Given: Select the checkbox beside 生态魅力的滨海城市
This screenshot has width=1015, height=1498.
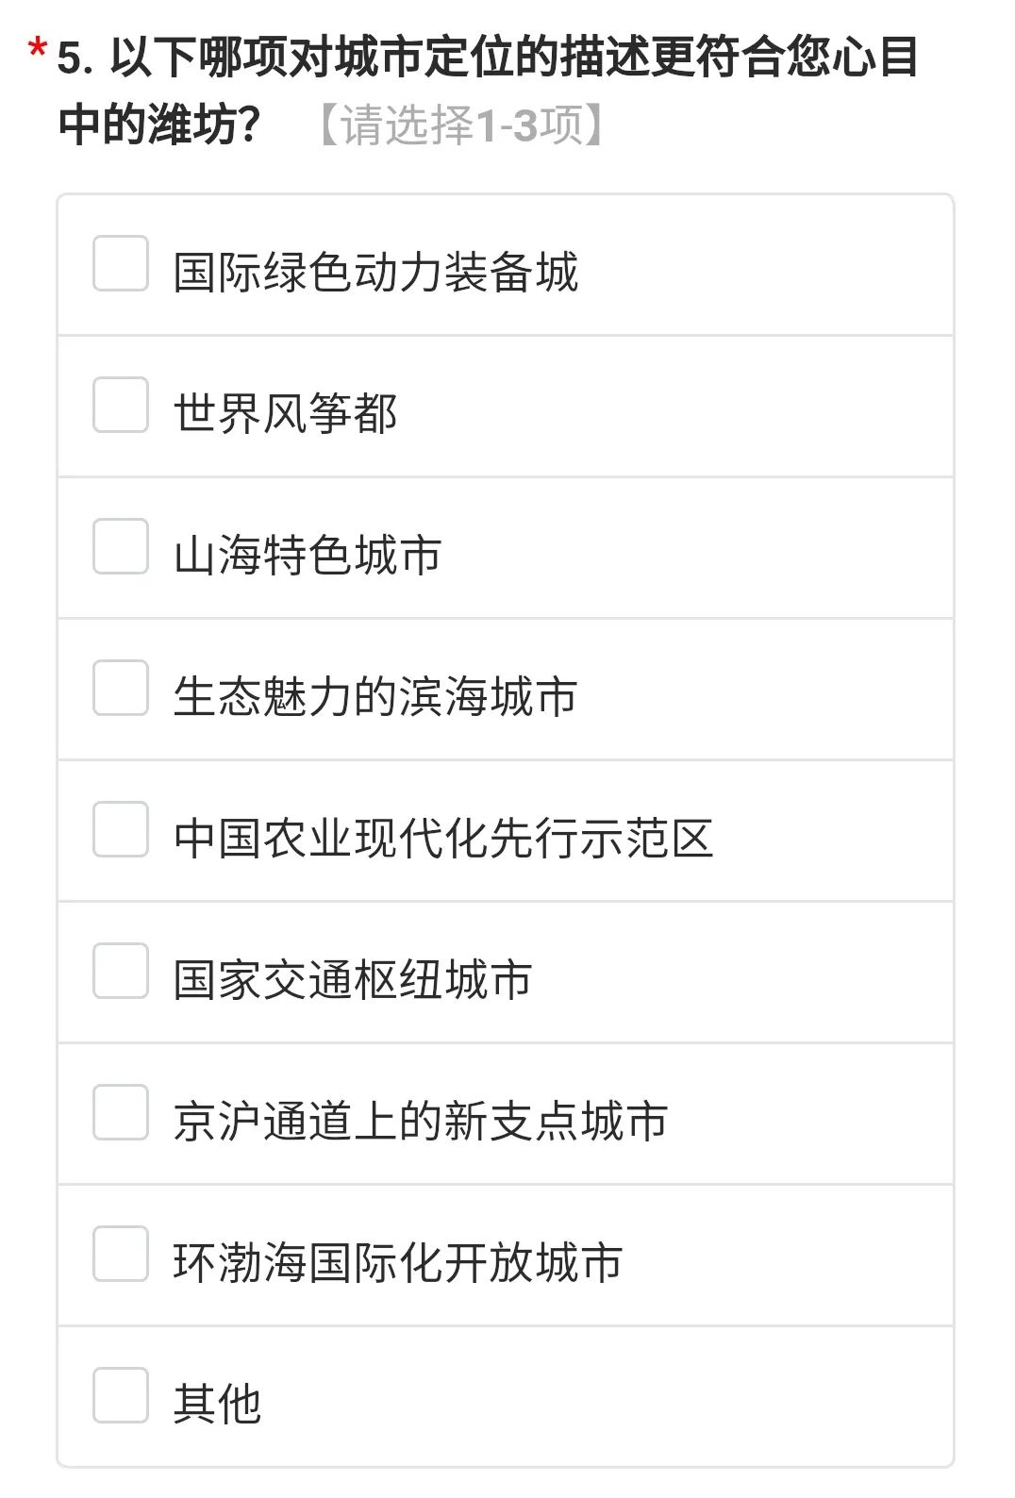Looking at the screenshot, I should 121,688.
